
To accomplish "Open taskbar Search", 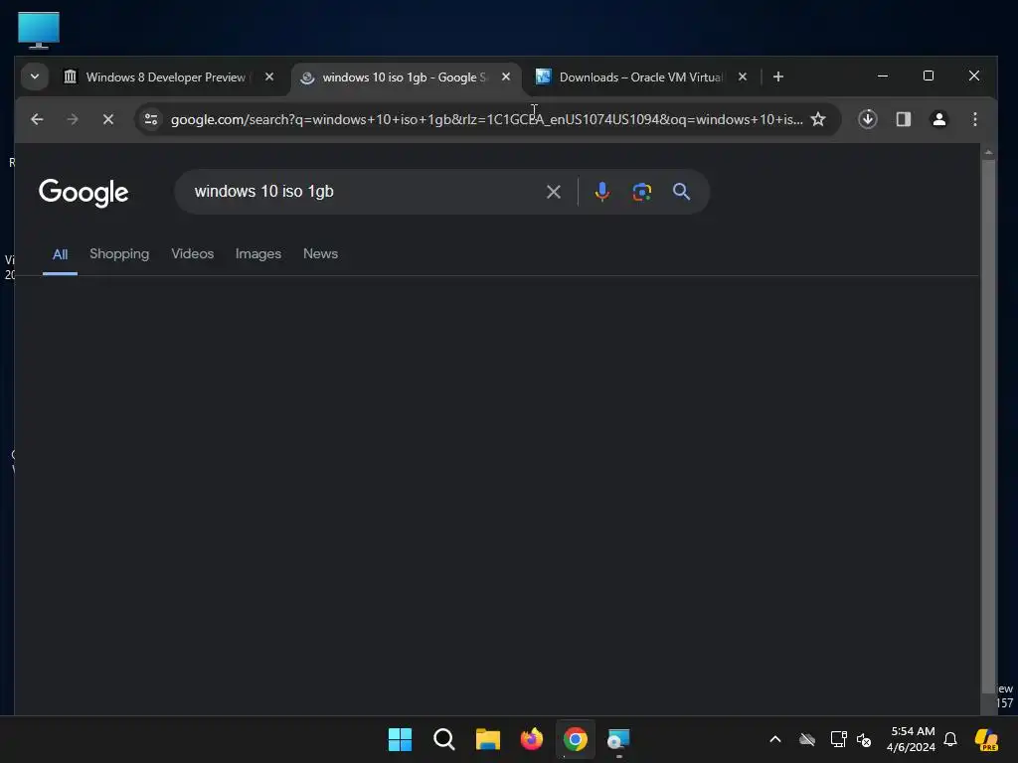I will click(x=444, y=739).
